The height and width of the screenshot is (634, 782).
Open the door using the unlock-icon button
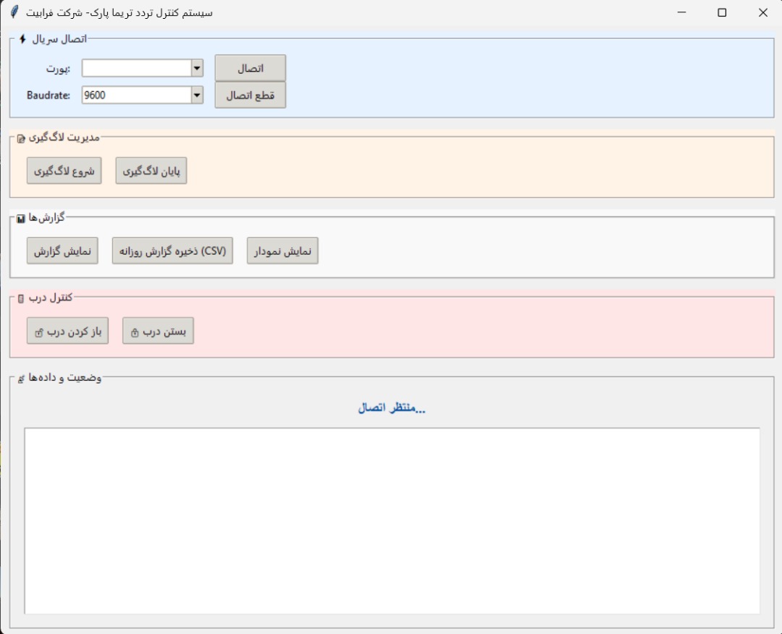point(67,331)
